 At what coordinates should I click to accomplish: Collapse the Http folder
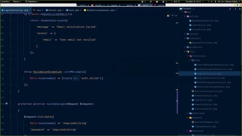click(x=185, y=51)
